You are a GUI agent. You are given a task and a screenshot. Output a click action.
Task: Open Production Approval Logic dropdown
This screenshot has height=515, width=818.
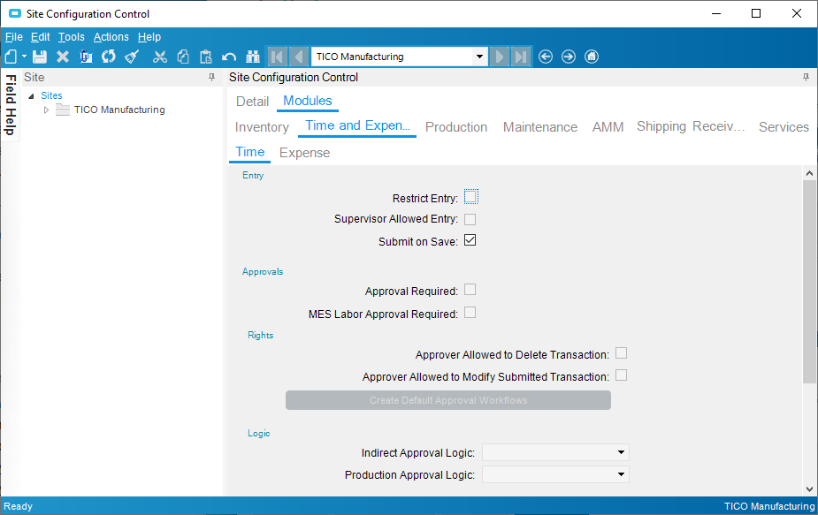pos(621,474)
